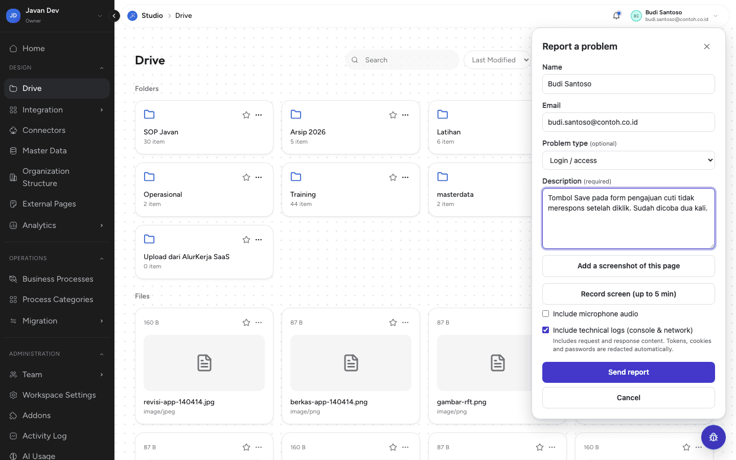Viewport: 736px width, 460px height.
Task: Click the JD workspace avatar
Action: [x=13, y=16]
